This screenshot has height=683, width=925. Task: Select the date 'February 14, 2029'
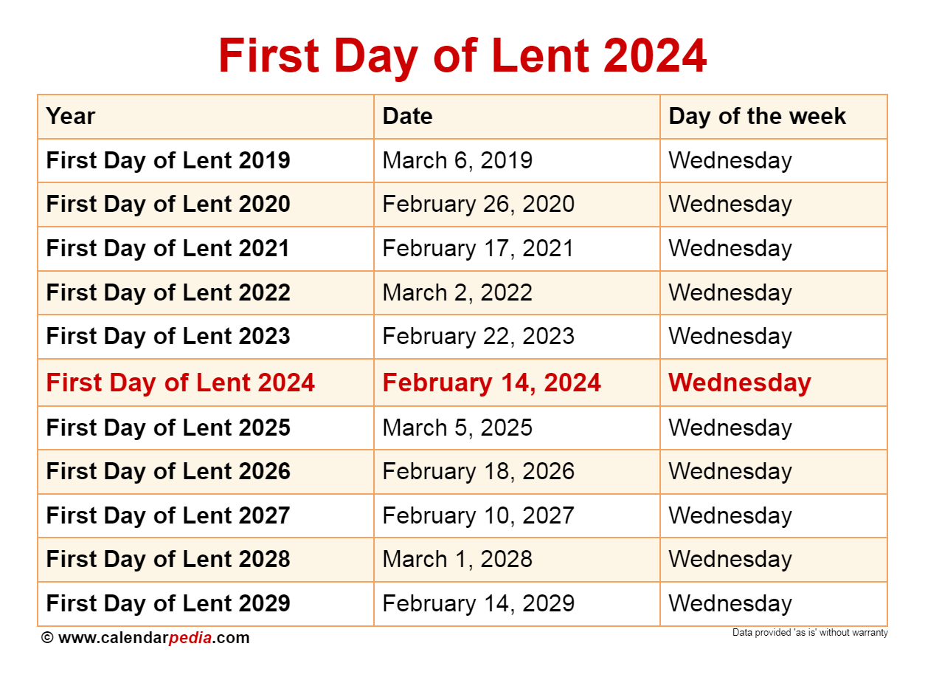click(x=478, y=603)
